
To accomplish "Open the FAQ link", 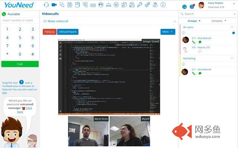I will [x=4, y=93].
